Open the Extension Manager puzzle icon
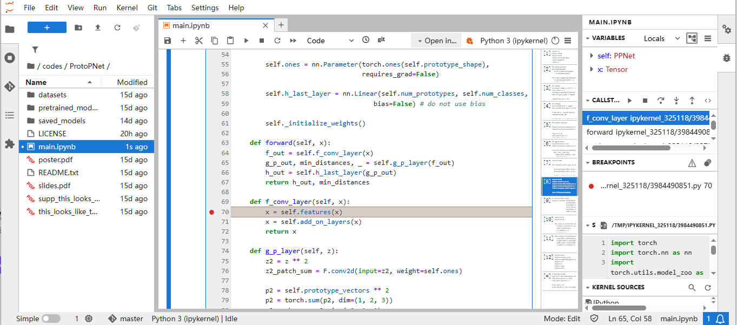Screen dimensions: 737x325 click(x=9, y=144)
